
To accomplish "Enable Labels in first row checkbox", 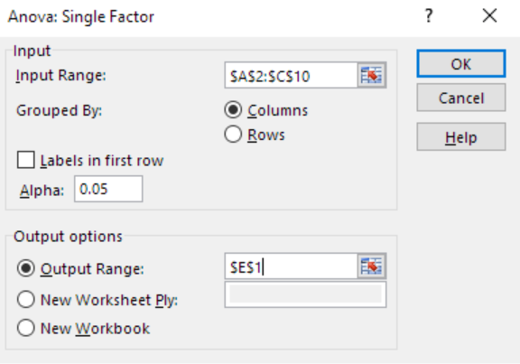I will 26,160.
